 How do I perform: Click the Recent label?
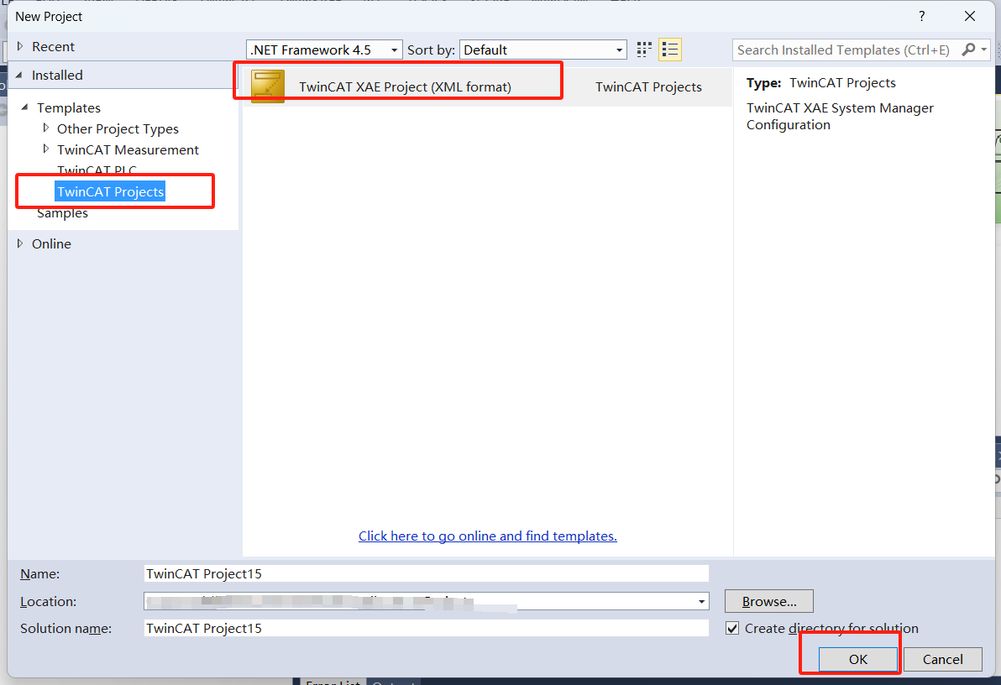[x=53, y=47]
